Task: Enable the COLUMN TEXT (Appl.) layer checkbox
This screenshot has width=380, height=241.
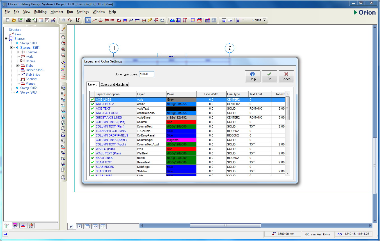Action: (x=92, y=144)
